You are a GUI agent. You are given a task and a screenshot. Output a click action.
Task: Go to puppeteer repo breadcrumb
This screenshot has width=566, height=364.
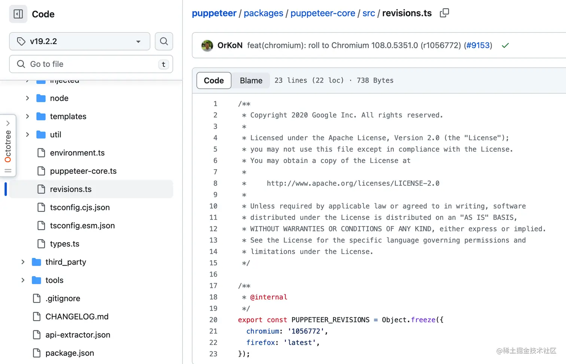coord(214,13)
